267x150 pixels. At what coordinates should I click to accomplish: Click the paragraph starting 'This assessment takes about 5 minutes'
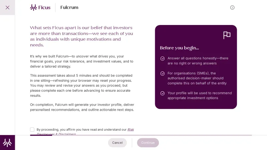[x=81, y=85]
